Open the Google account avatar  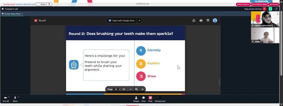coord(215,21)
